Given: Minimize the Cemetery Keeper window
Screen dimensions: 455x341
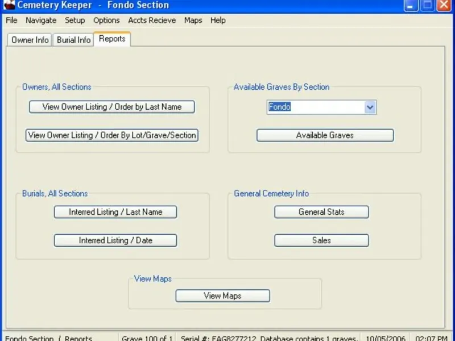Looking at the screenshot, I should pyautogui.click(x=410, y=5).
